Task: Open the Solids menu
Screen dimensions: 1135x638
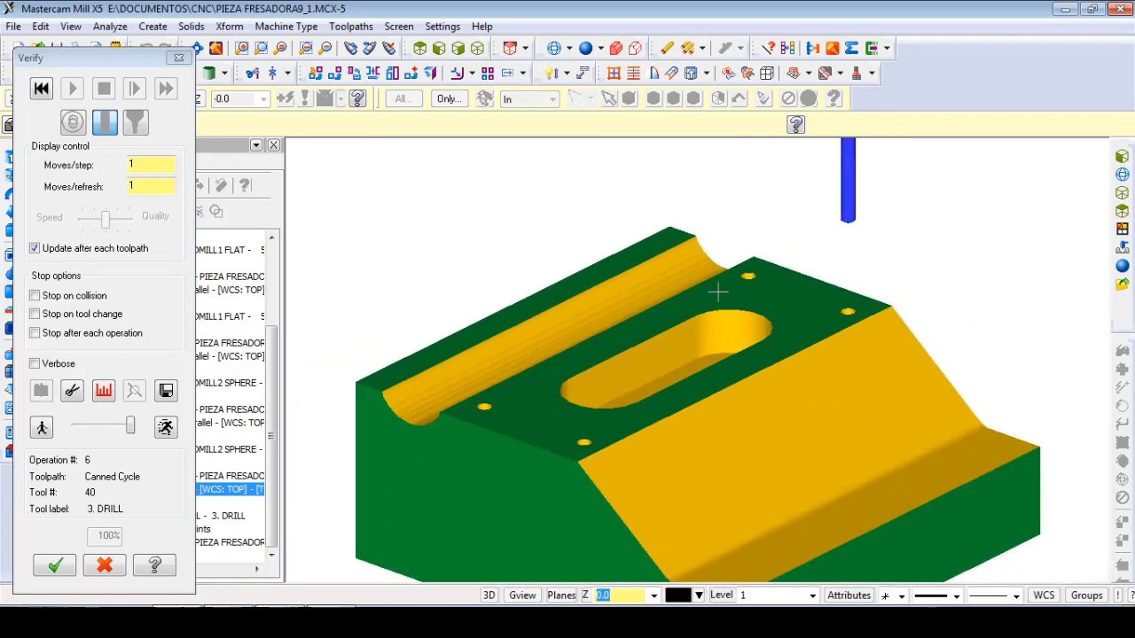Action: coord(191,27)
